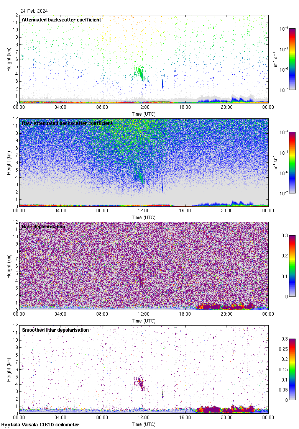The image size is (299, 429).
Task: Click the green streak near 12:00 in Raw attenuated backscatter panel
Action: [x=141, y=178]
